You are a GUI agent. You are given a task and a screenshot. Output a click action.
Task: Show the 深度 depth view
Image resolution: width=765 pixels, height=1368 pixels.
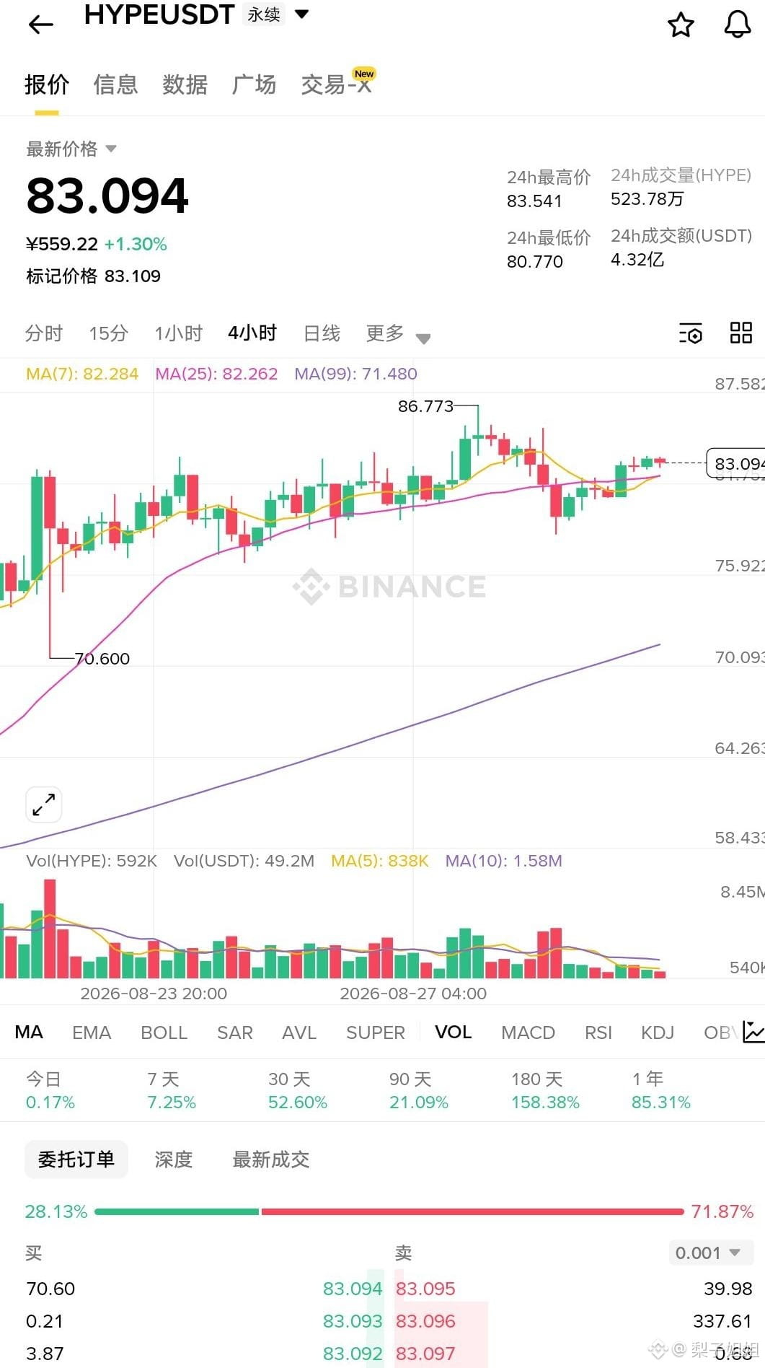(173, 1159)
